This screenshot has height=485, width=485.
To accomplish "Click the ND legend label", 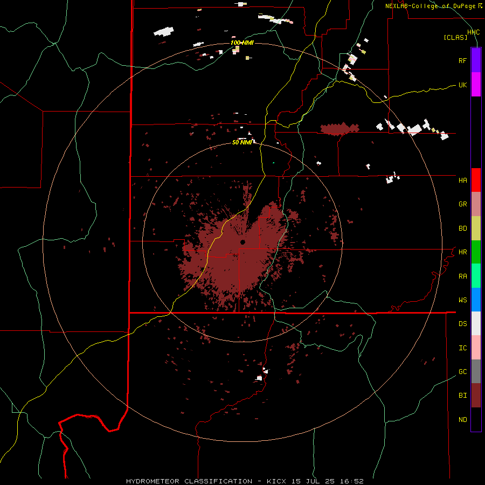I will tap(462, 420).
